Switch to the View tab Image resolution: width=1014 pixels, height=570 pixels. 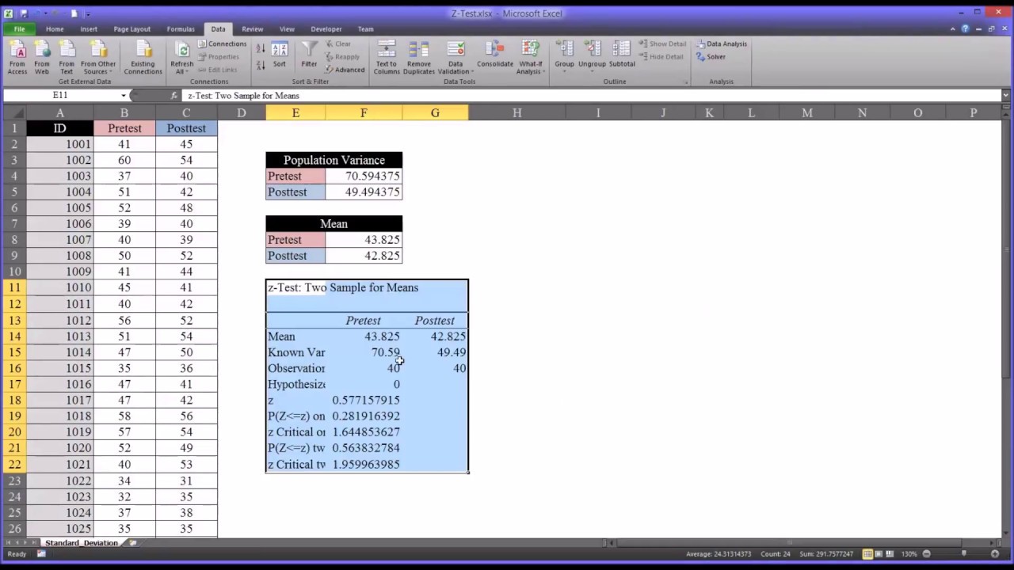(287, 29)
